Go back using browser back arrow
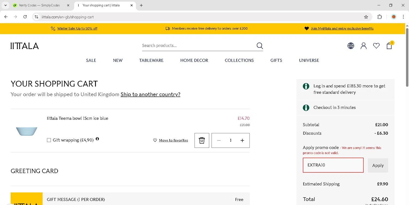 pyautogui.click(x=6, y=17)
